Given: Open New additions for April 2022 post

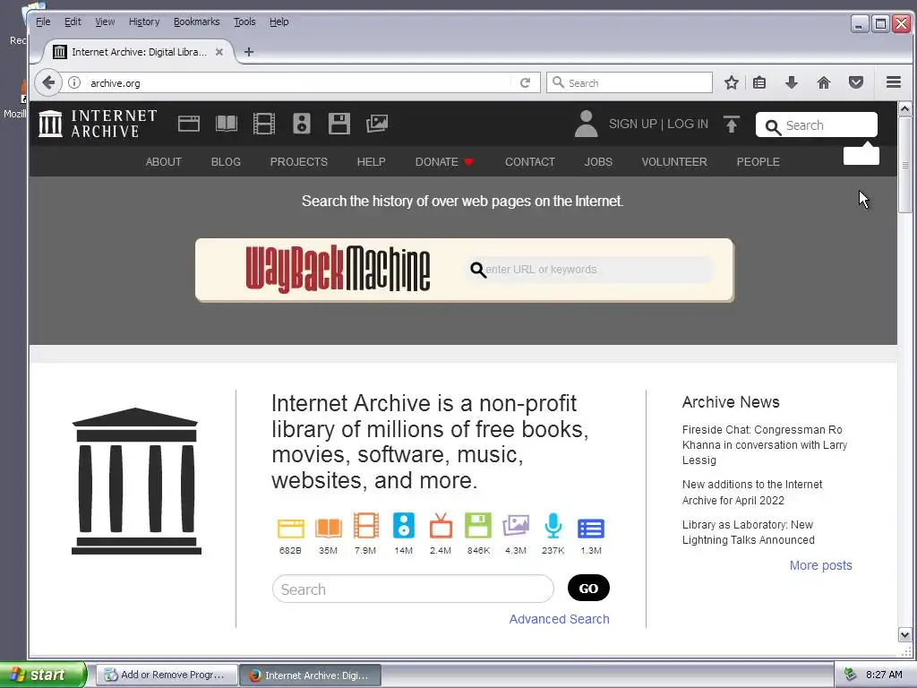Looking at the screenshot, I should coord(752,492).
